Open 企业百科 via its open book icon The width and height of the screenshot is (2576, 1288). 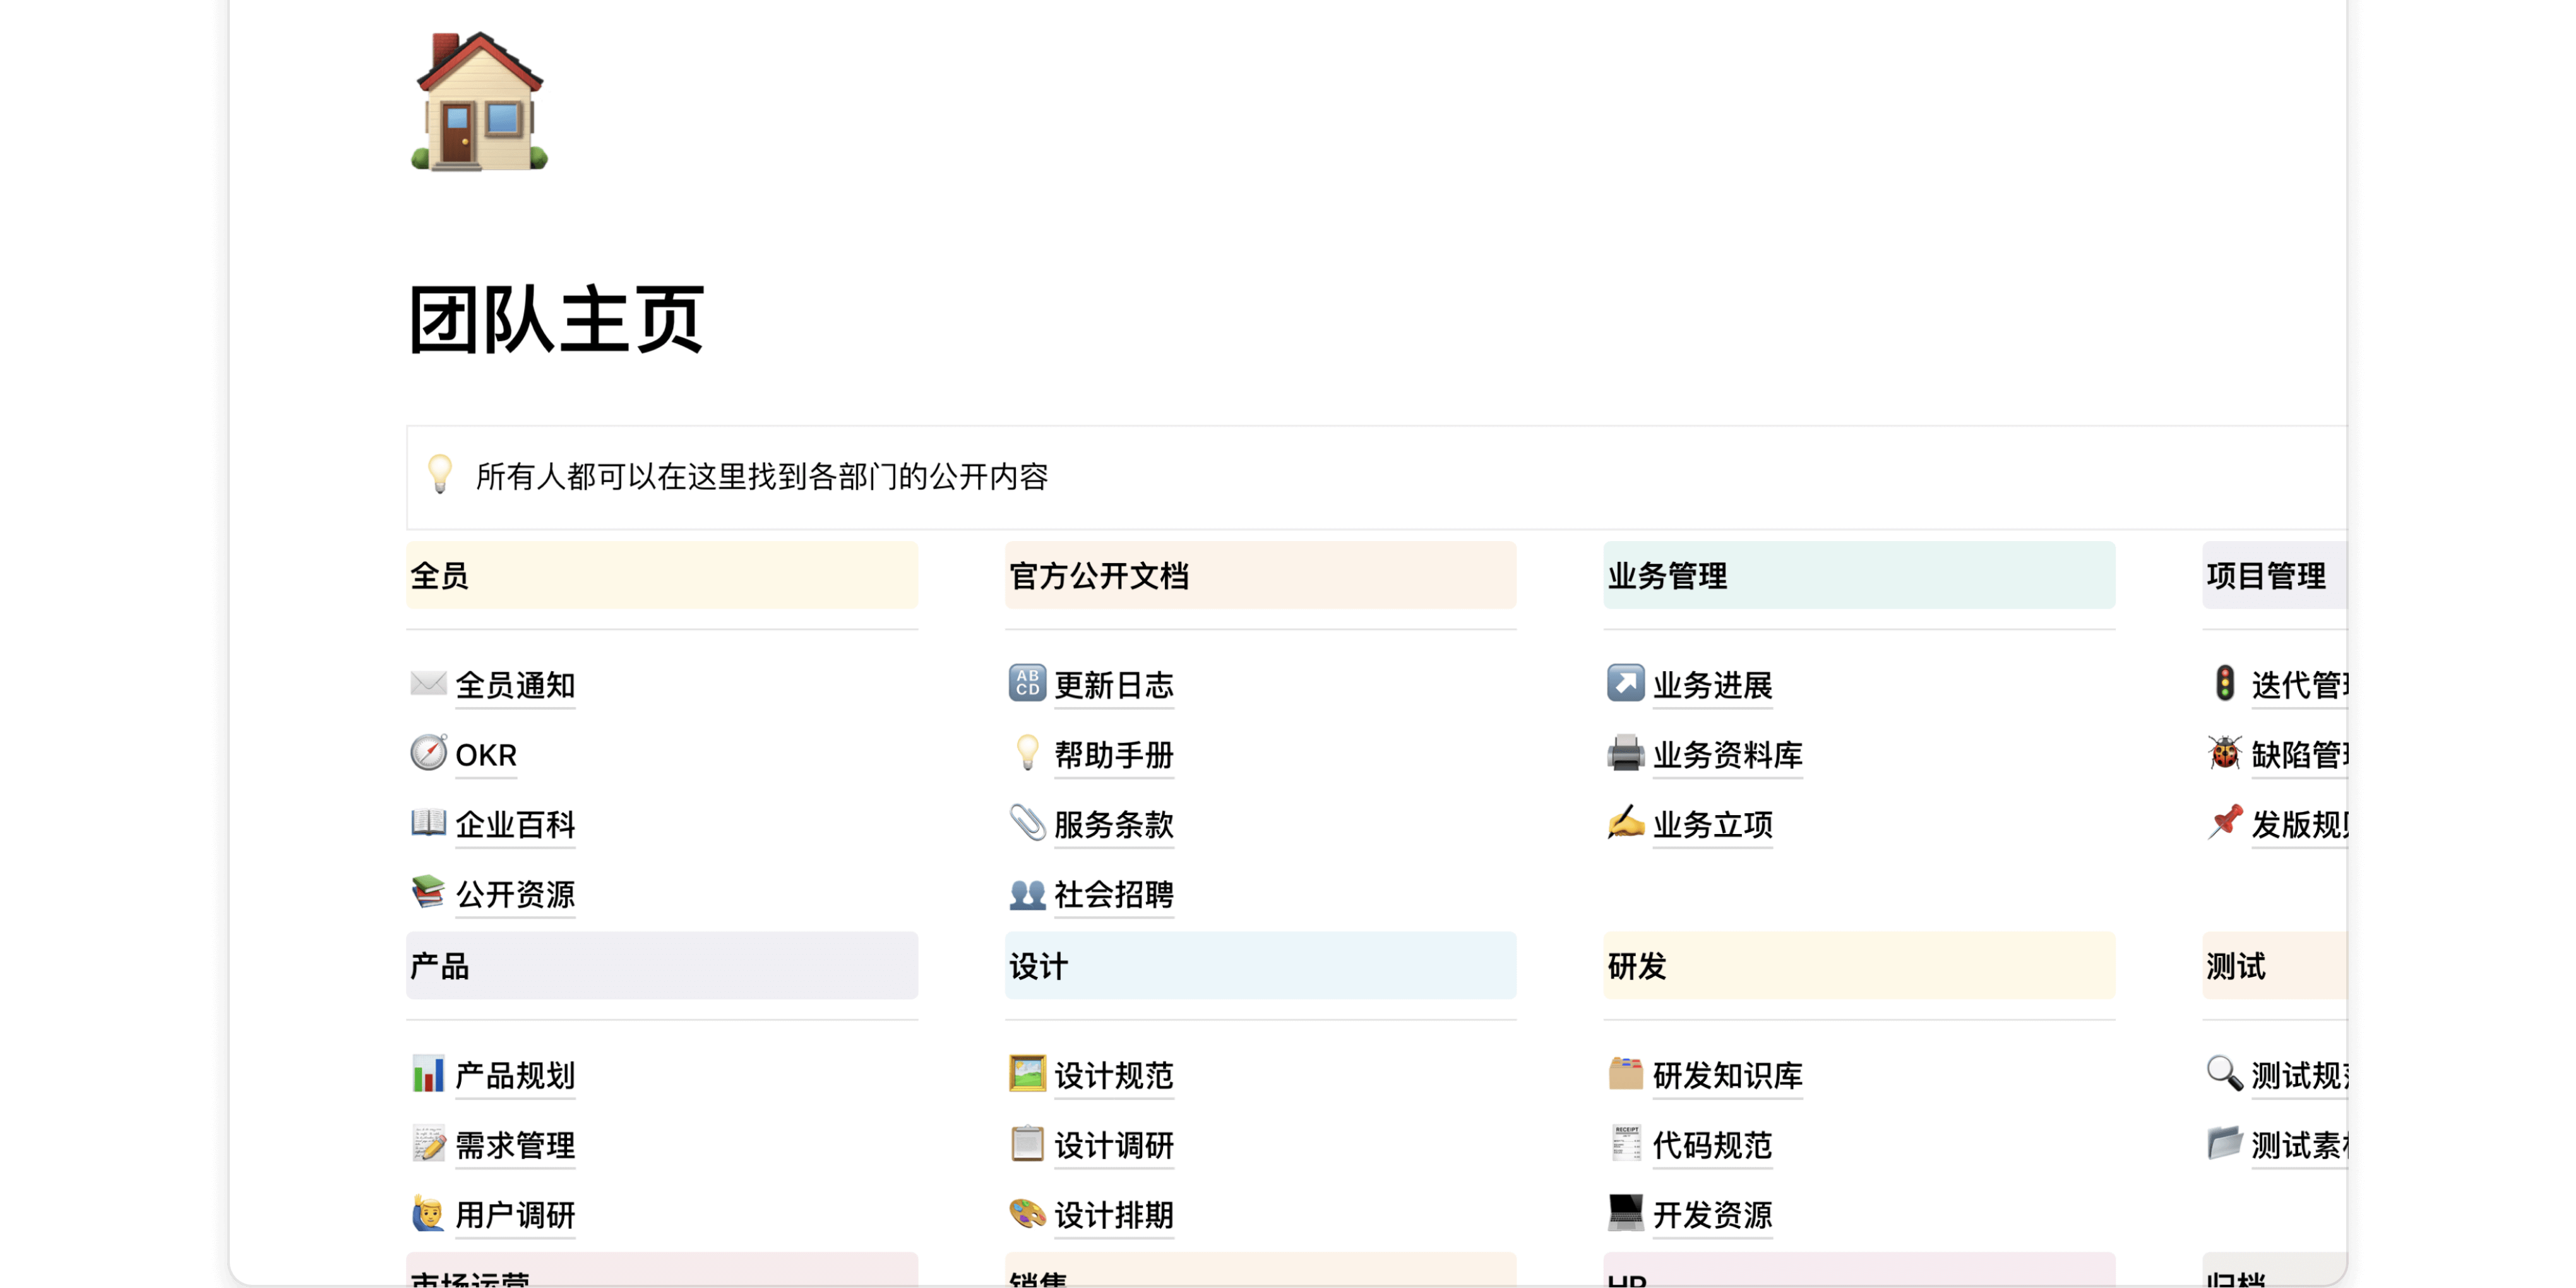(x=428, y=824)
